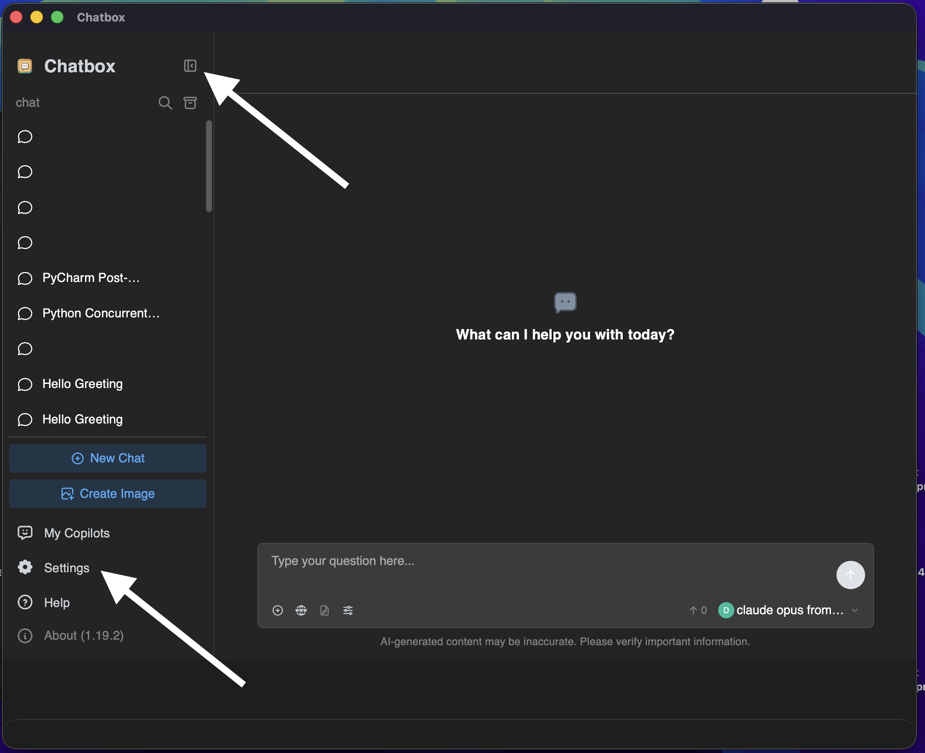
Task: Open the Help entry
Action: pos(56,602)
